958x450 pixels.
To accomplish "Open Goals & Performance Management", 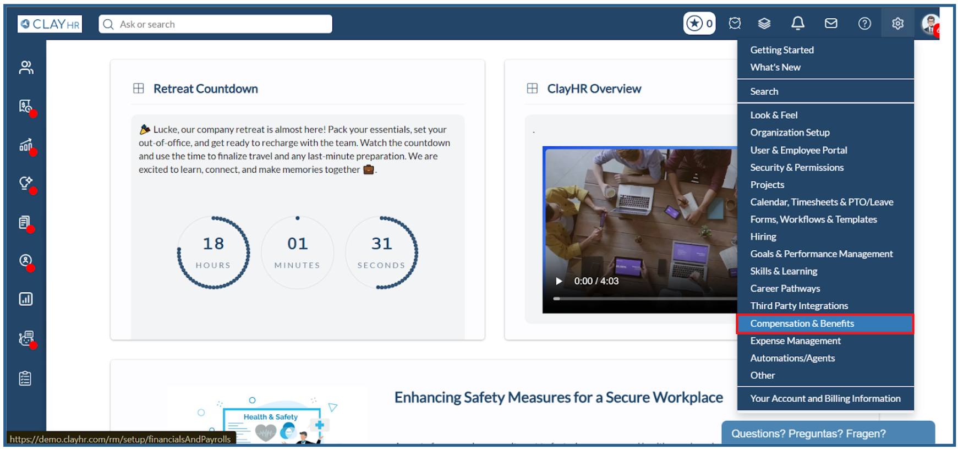I will (821, 254).
